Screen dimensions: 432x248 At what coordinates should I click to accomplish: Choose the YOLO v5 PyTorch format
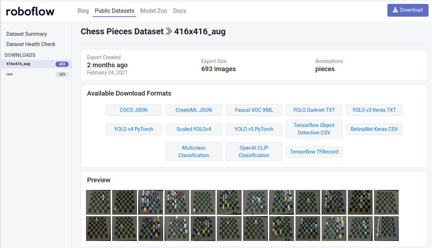254,129
